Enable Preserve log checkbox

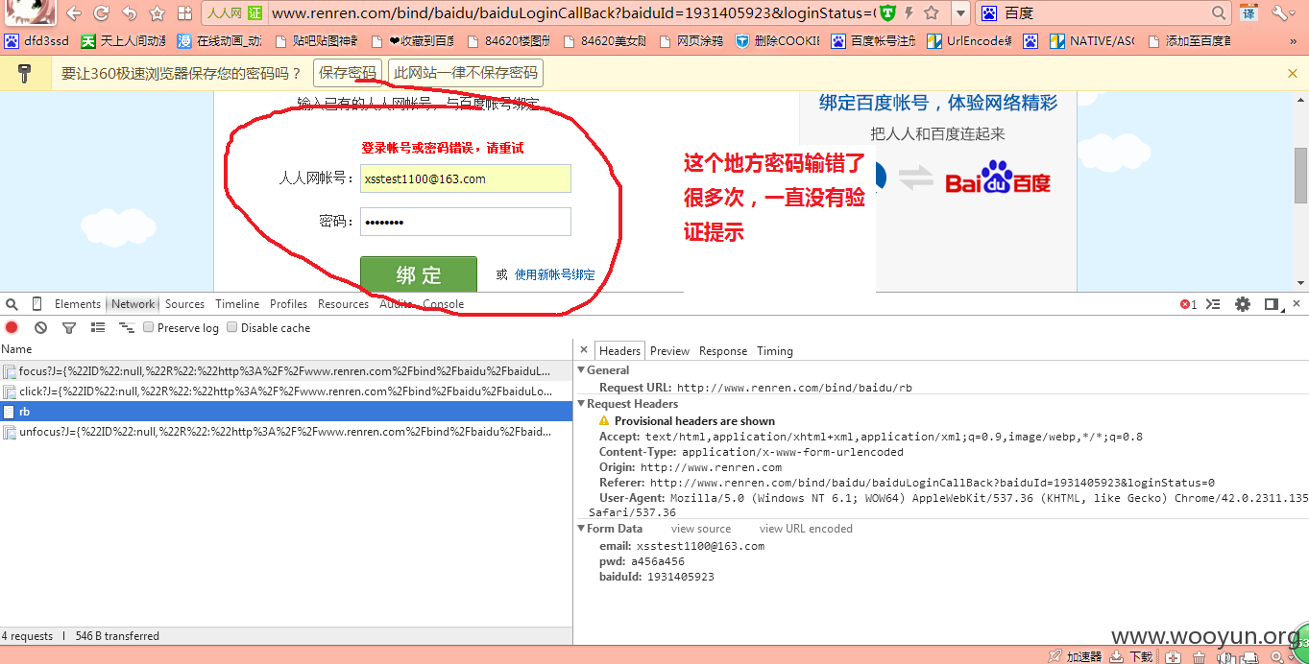149,327
